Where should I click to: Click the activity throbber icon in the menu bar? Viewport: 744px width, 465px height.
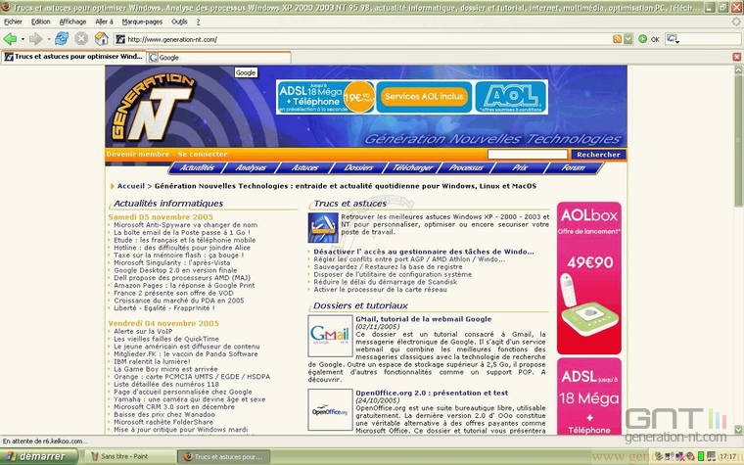(x=736, y=22)
